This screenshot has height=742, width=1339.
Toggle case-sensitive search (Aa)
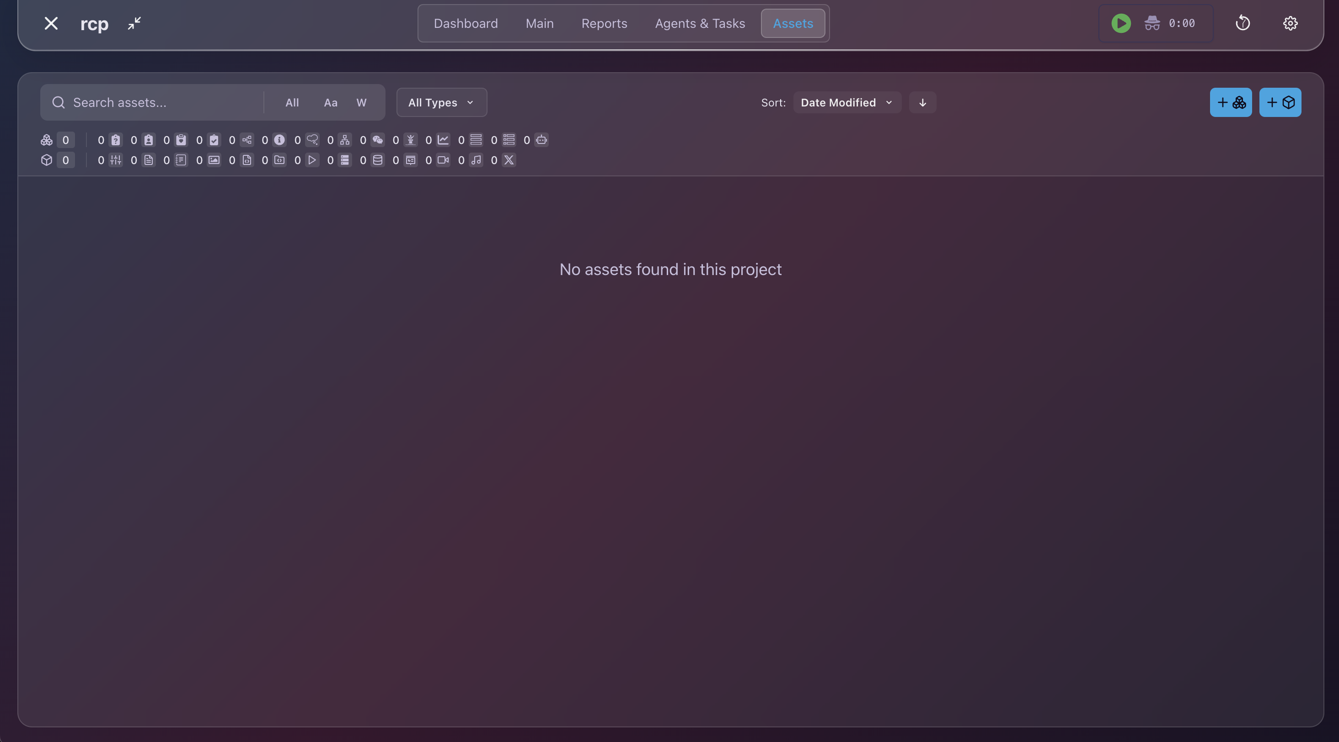[331, 102]
